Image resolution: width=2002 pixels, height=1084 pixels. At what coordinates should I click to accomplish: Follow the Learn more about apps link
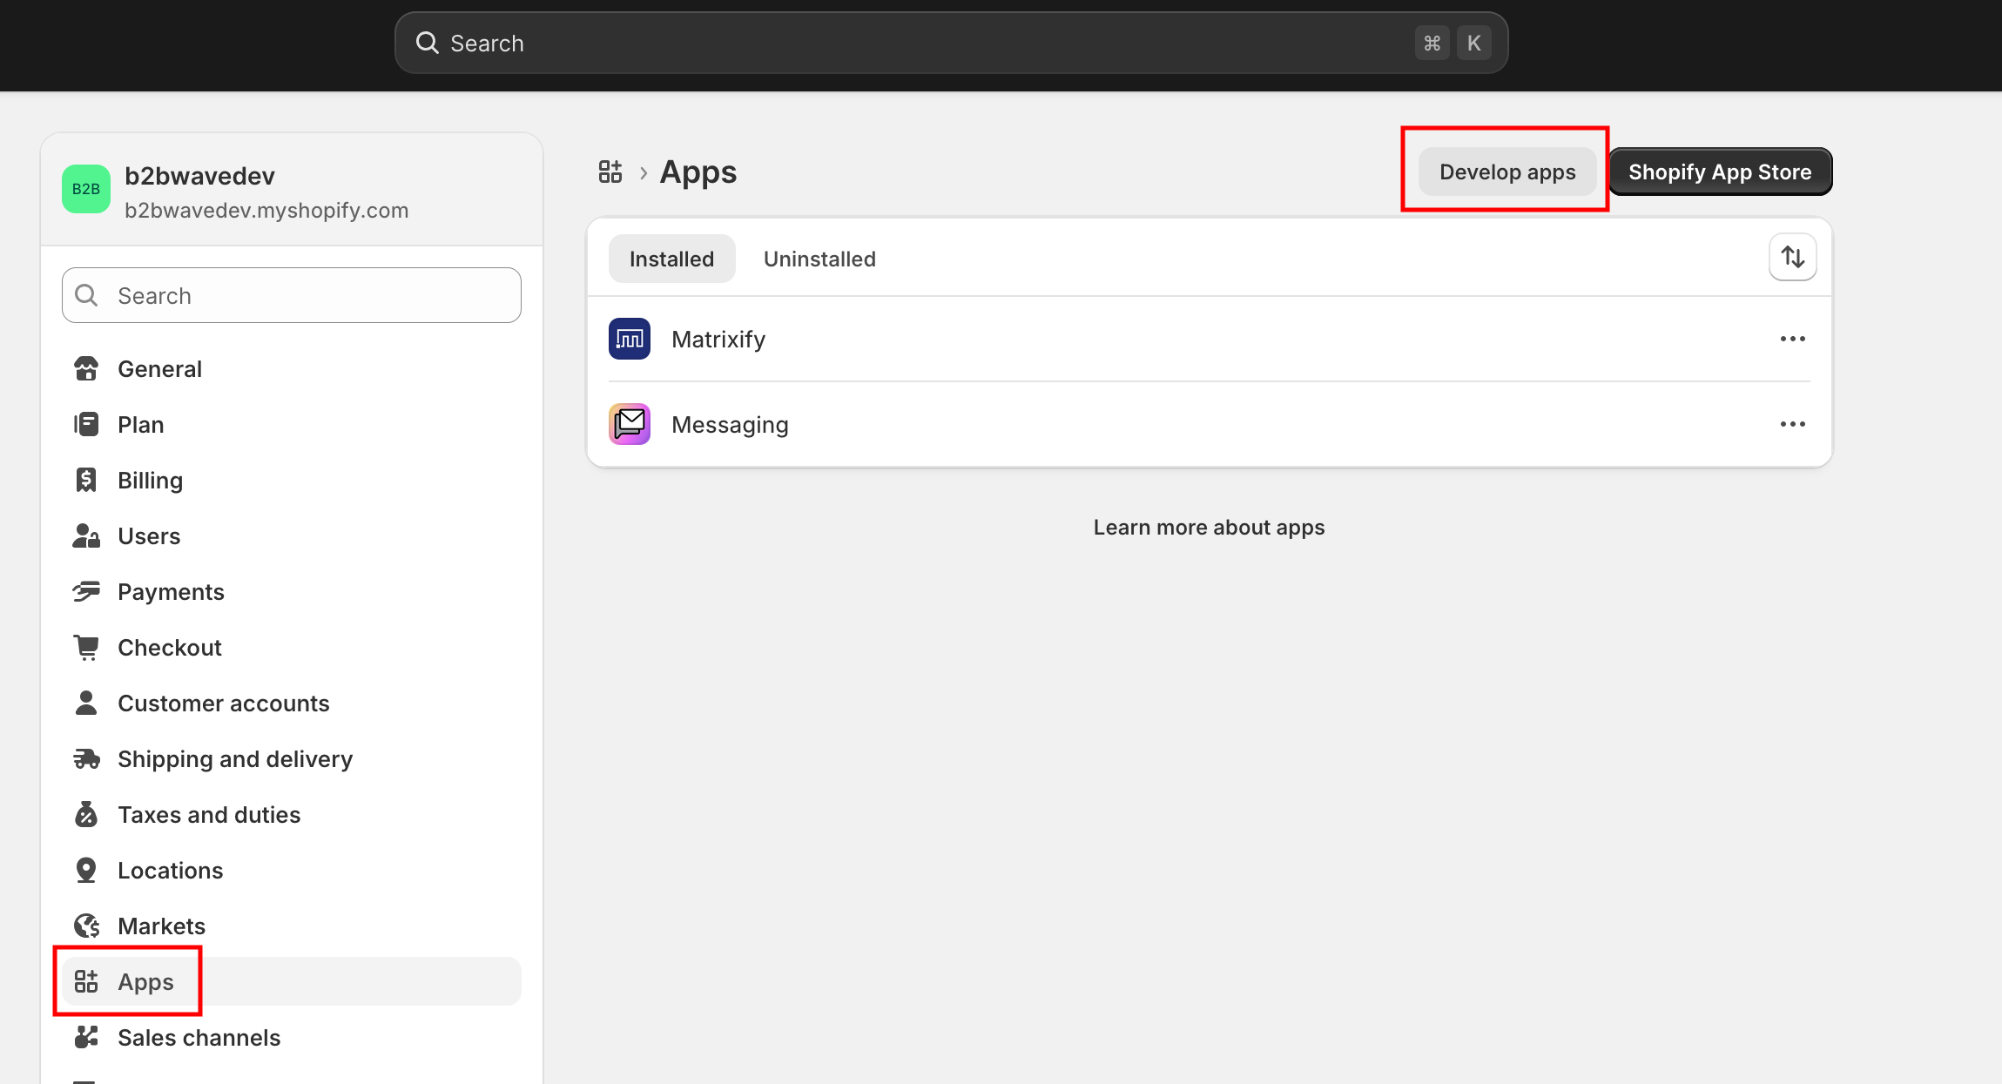1209,528
